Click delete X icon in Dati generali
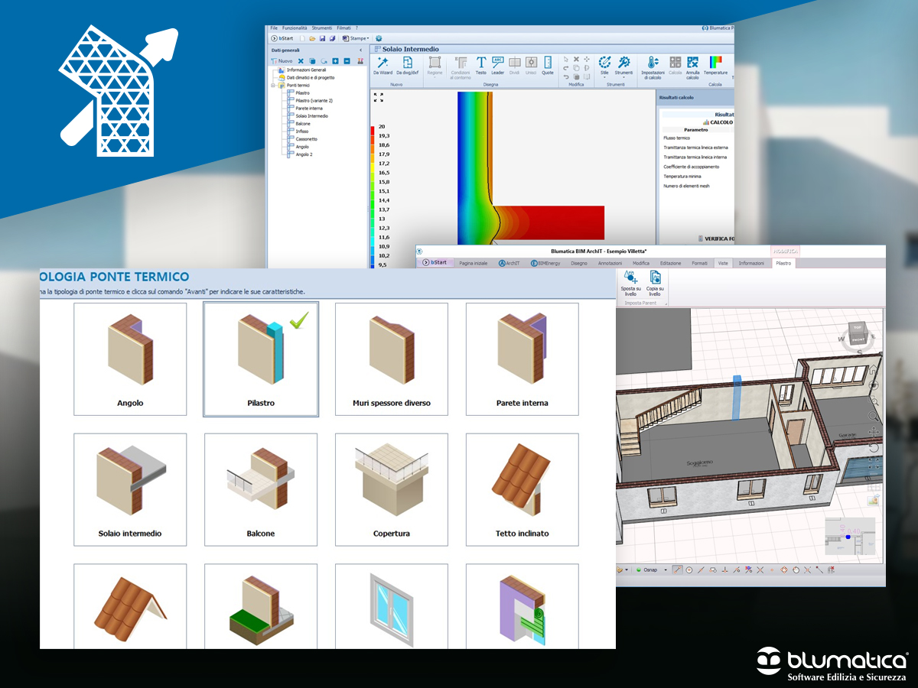The height and width of the screenshot is (688, 918). point(301,61)
